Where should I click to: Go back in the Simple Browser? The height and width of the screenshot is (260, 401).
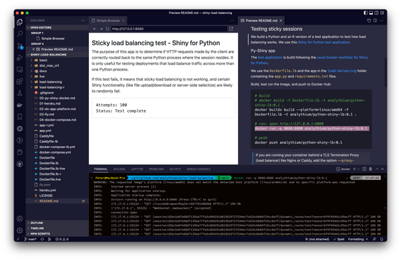[95, 29]
